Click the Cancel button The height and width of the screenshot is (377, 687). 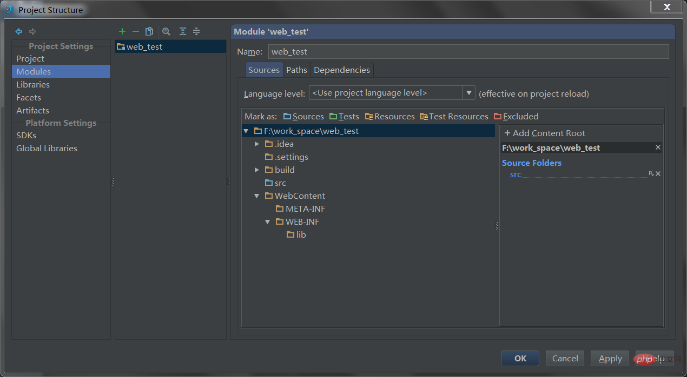pyautogui.click(x=565, y=358)
